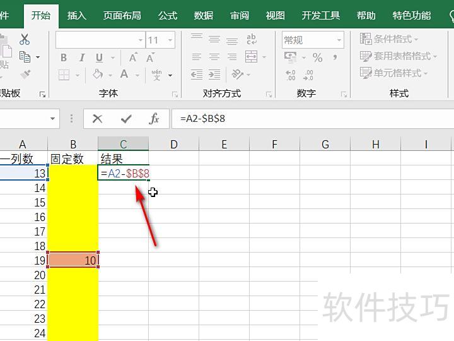Click the phonetic guide wén icon
Viewport: 454px width, 341px height.
[156, 75]
